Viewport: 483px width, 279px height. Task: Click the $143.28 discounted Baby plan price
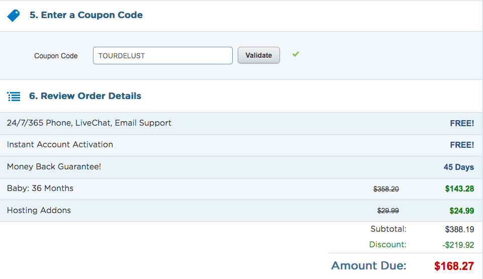pyautogui.click(x=459, y=189)
